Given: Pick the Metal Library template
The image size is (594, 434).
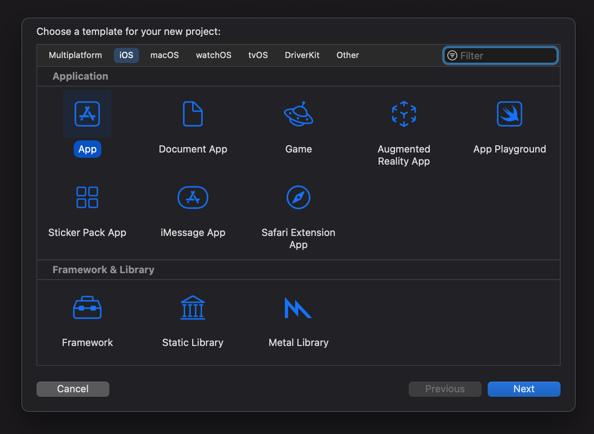Looking at the screenshot, I should [299, 308].
